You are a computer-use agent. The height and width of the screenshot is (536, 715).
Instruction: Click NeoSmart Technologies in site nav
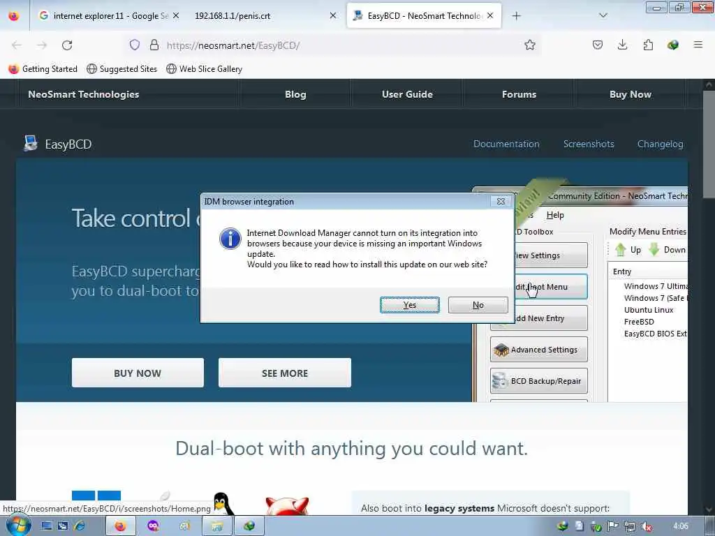pos(84,94)
